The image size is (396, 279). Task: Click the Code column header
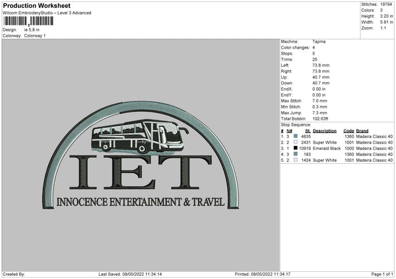pyautogui.click(x=348, y=131)
